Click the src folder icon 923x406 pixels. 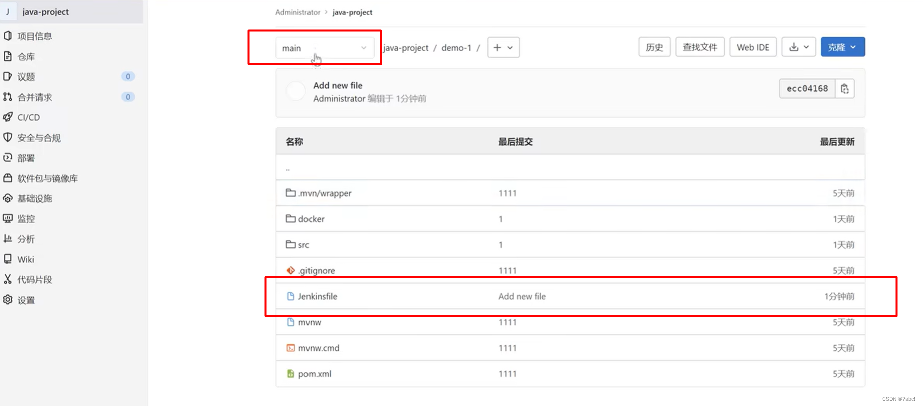pos(290,244)
